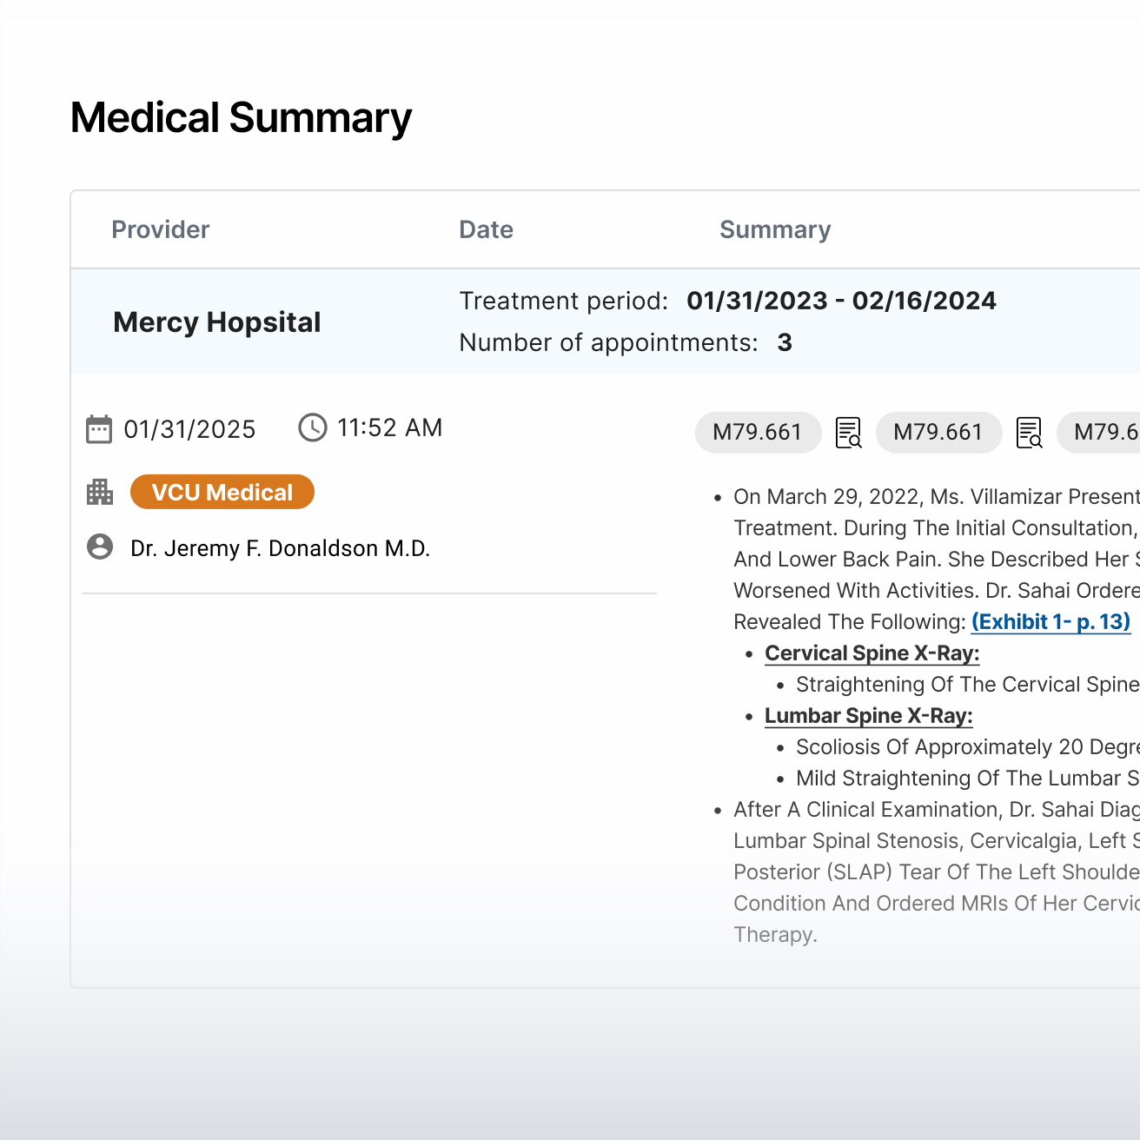Viewport: 1140px width, 1140px height.
Task: Click the person icon beside Dr. Donaldson
Action: coord(100,547)
